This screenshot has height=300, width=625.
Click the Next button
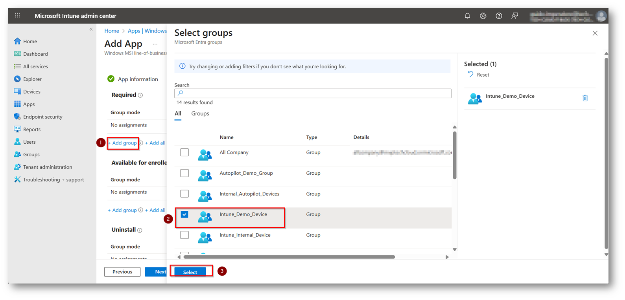[156, 272]
